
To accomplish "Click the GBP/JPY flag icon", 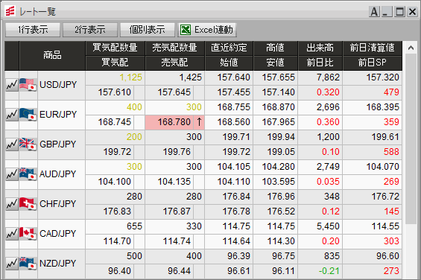I will tap(28, 144).
